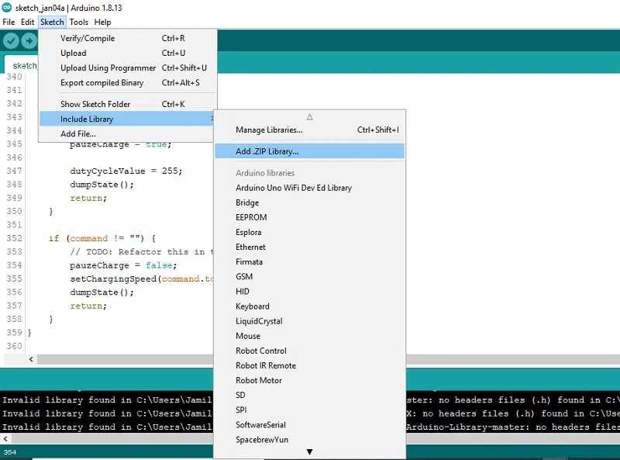
Task: Click the Upload arrow toolbar icon
Action: click(x=29, y=41)
